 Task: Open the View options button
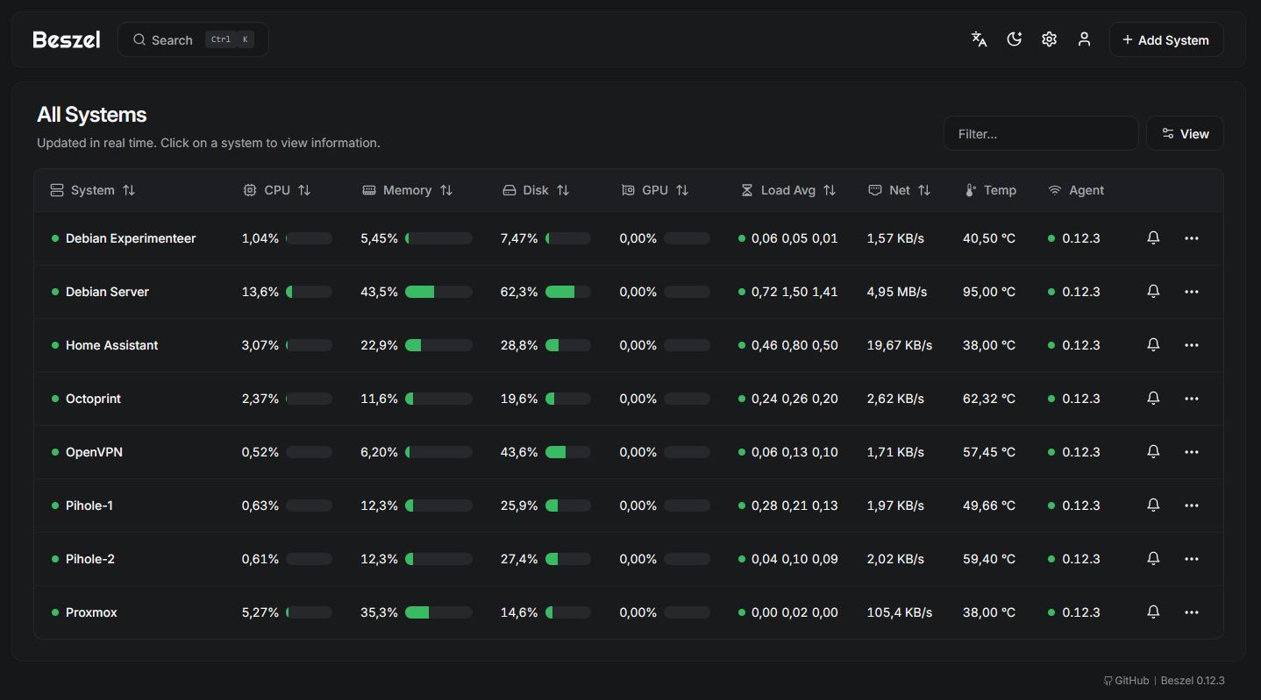1185,133
